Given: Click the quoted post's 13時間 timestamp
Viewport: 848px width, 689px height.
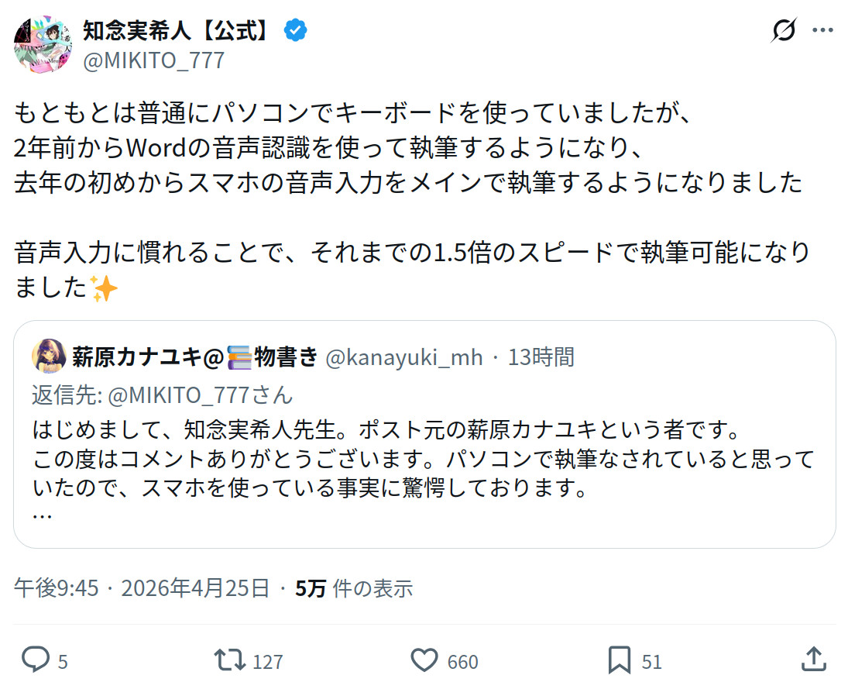Looking at the screenshot, I should tap(541, 357).
